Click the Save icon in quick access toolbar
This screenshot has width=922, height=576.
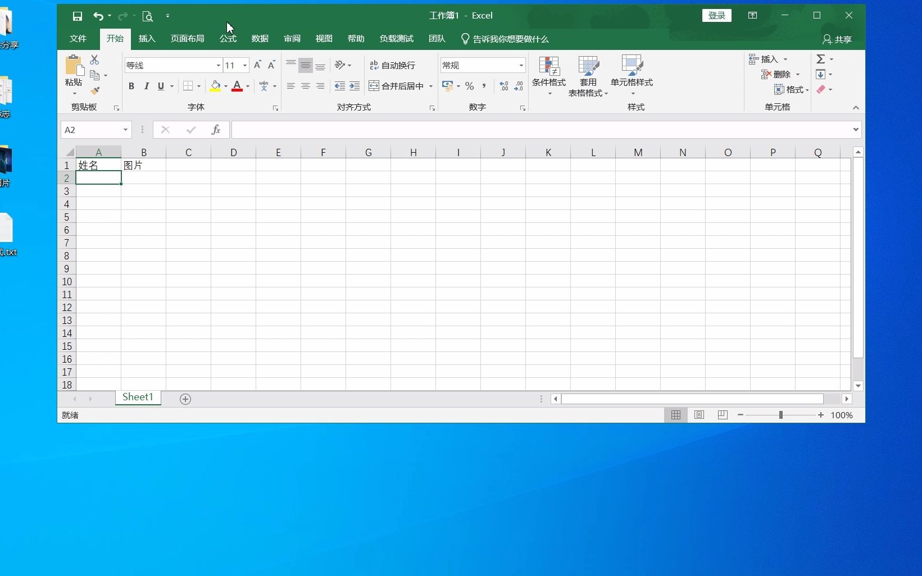coord(78,16)
